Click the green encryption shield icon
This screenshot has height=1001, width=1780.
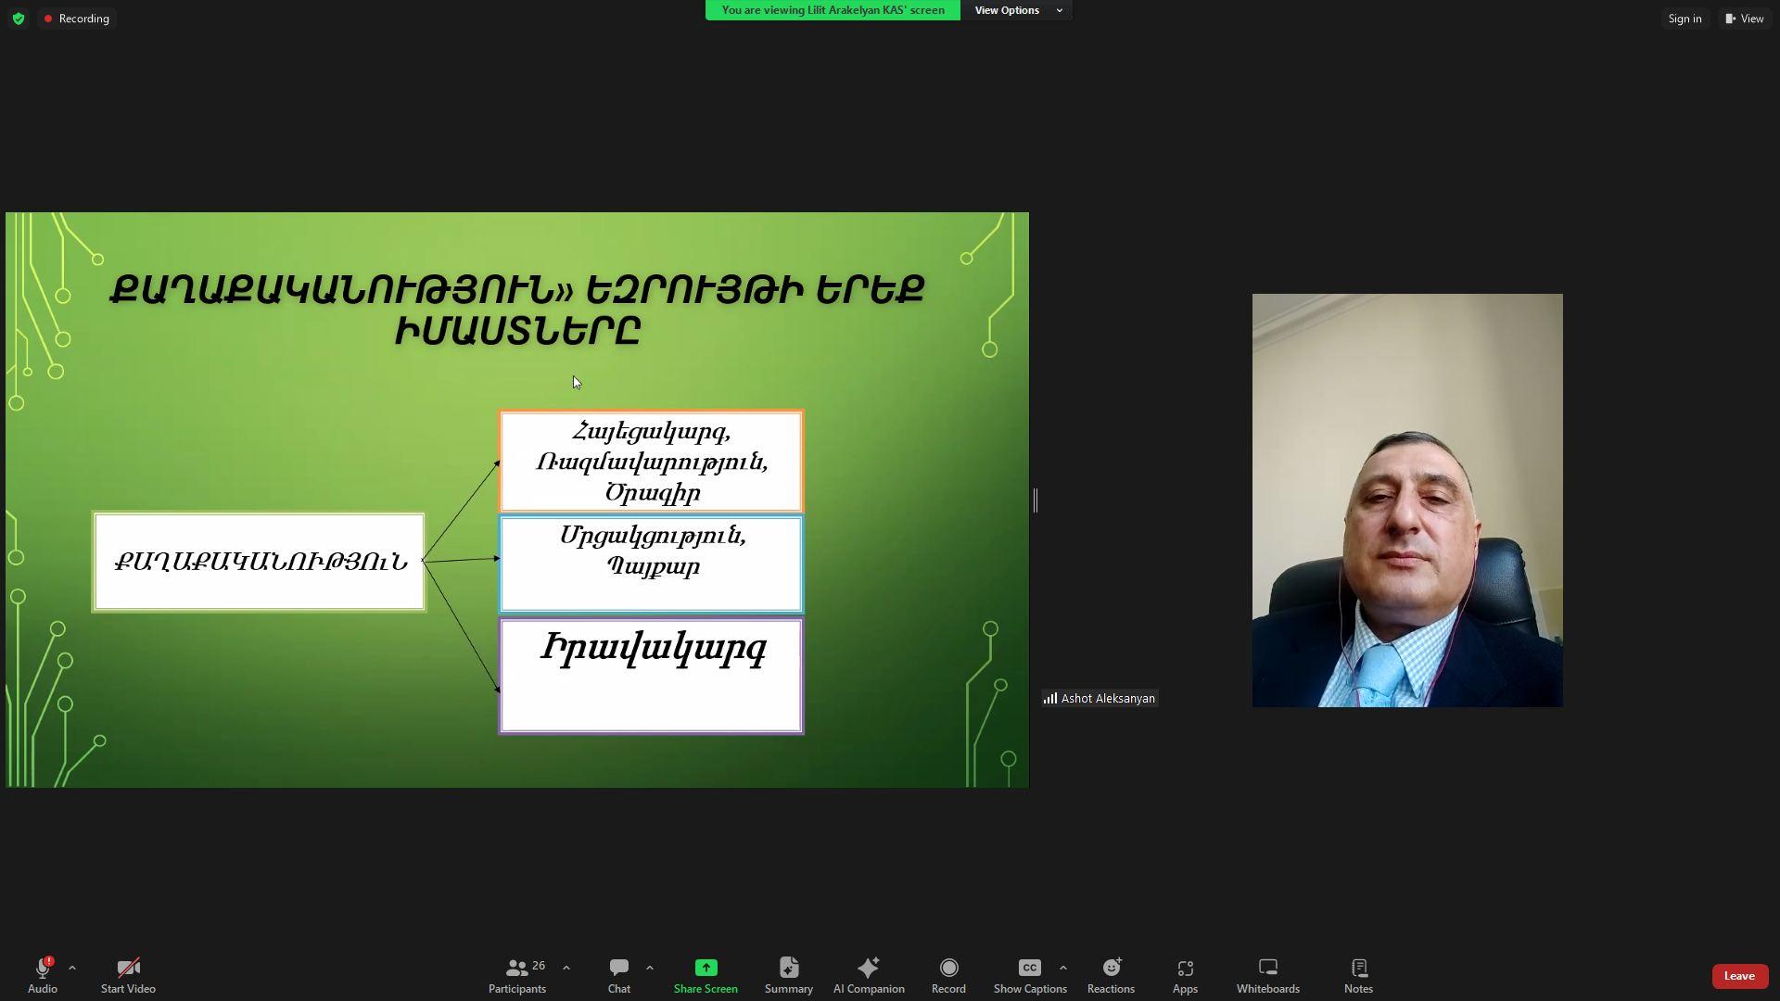pos(19,19)
